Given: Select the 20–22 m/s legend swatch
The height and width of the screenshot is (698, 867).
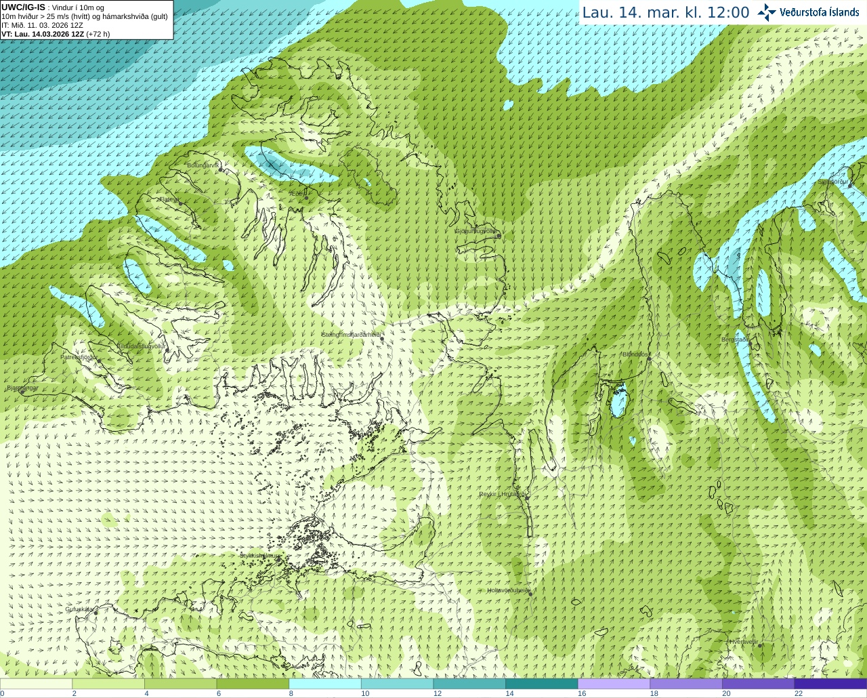Looking at the screenshot, I should click(x=758, y=684).
